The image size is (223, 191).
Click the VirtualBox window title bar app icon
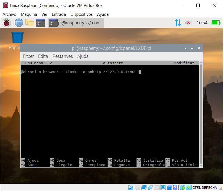[6, 5]
